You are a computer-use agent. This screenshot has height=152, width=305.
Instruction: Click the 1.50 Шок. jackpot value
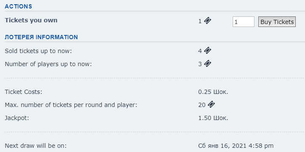coord(213,118)
